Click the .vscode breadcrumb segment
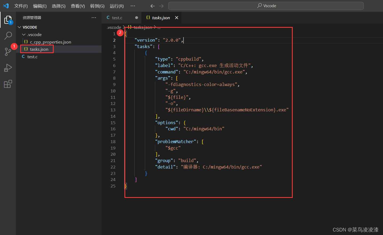Screen dimensions: 383x235 [x=114, y=27]
